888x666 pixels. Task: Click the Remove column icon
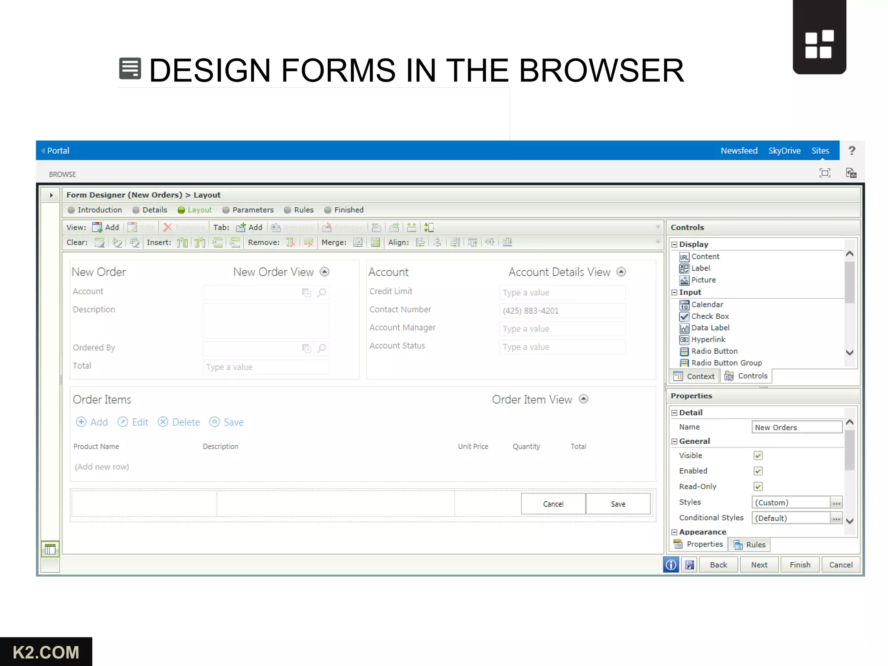291,242
